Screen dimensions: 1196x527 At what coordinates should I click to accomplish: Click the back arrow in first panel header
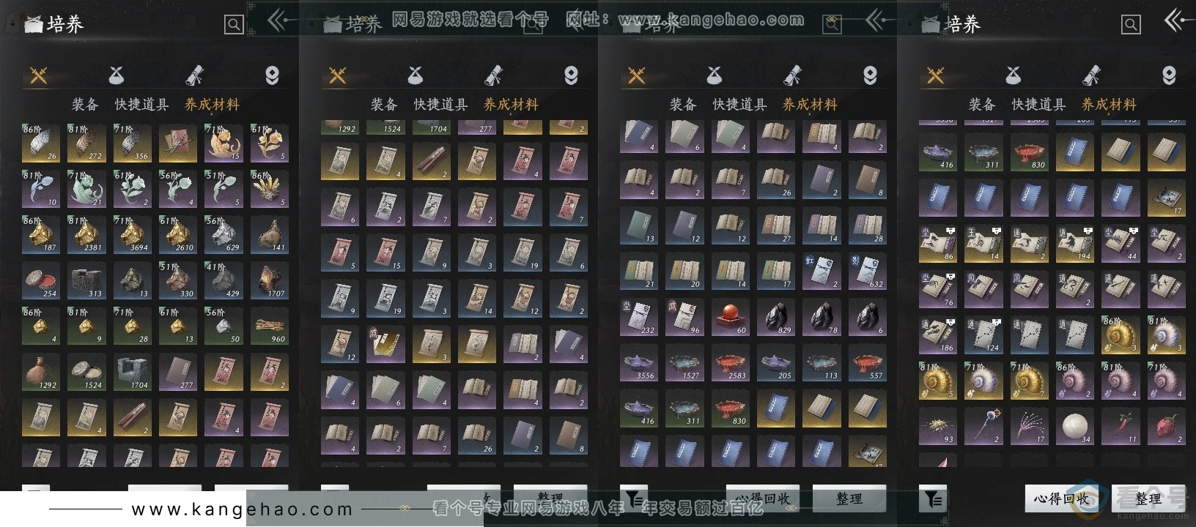pyautogui.click(x=277, y=20)
